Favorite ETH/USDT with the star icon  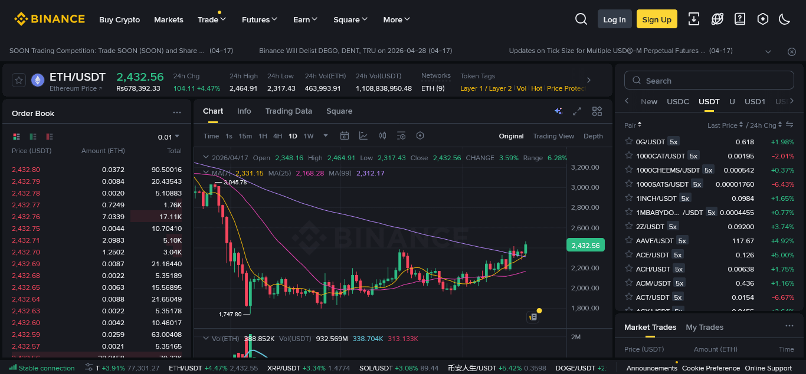[x=18, y=81]
